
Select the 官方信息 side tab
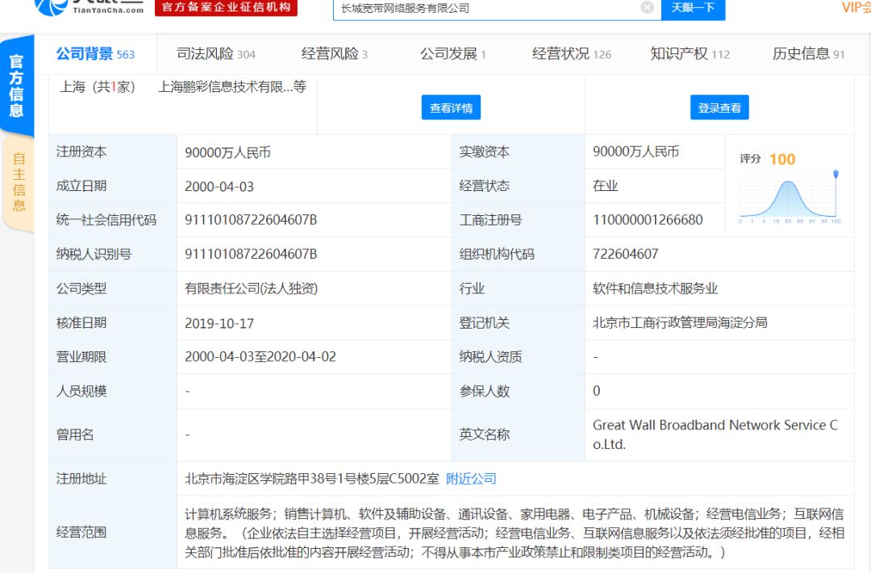tap(17, 85)
